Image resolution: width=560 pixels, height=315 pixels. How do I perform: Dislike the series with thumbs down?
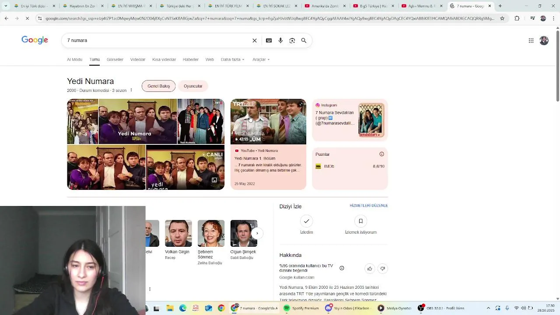click(x=383, y=269)
